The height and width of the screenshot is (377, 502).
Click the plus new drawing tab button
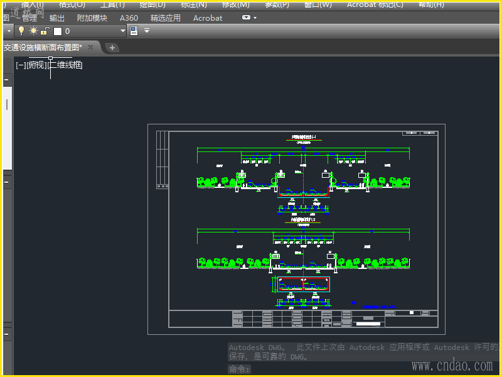pyautogui.click(x=112, y=48)
